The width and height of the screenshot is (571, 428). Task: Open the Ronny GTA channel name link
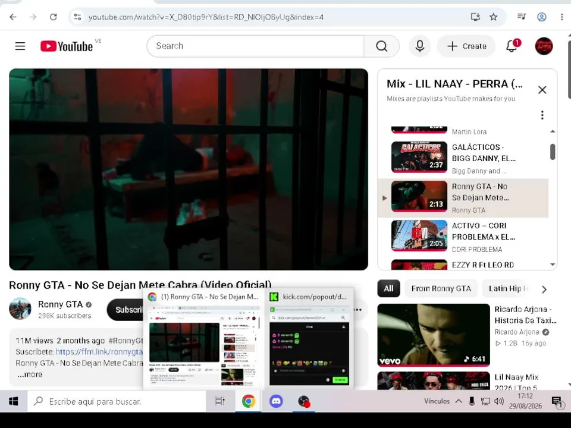click(60, 304)
